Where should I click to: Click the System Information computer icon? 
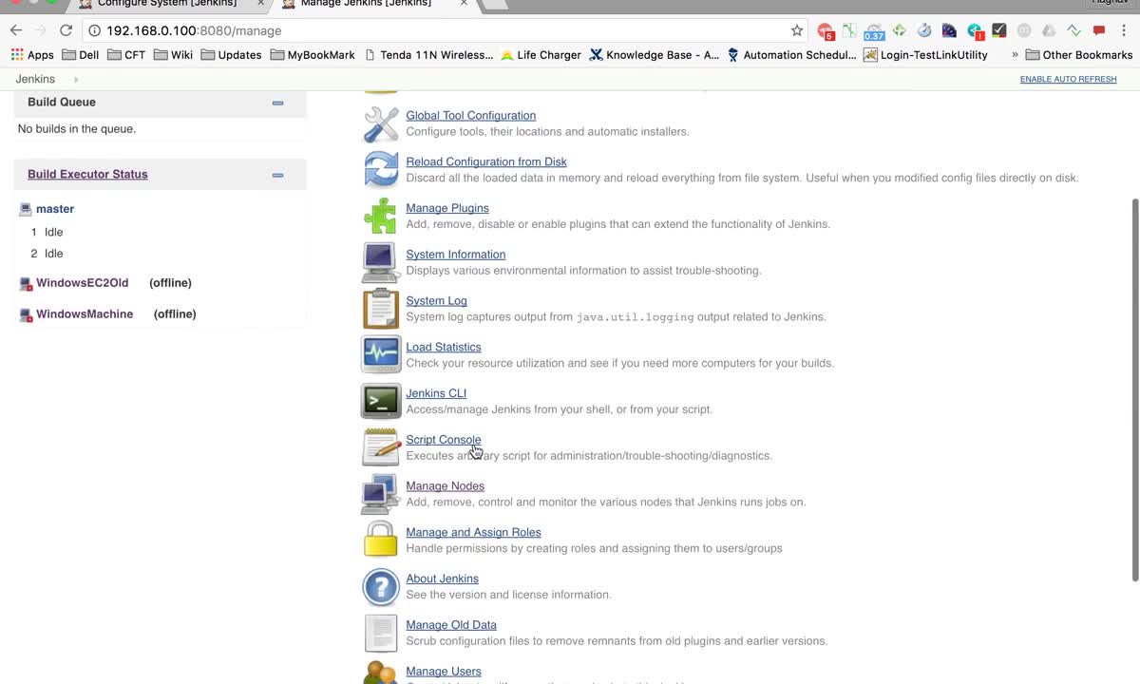(381, 263)
